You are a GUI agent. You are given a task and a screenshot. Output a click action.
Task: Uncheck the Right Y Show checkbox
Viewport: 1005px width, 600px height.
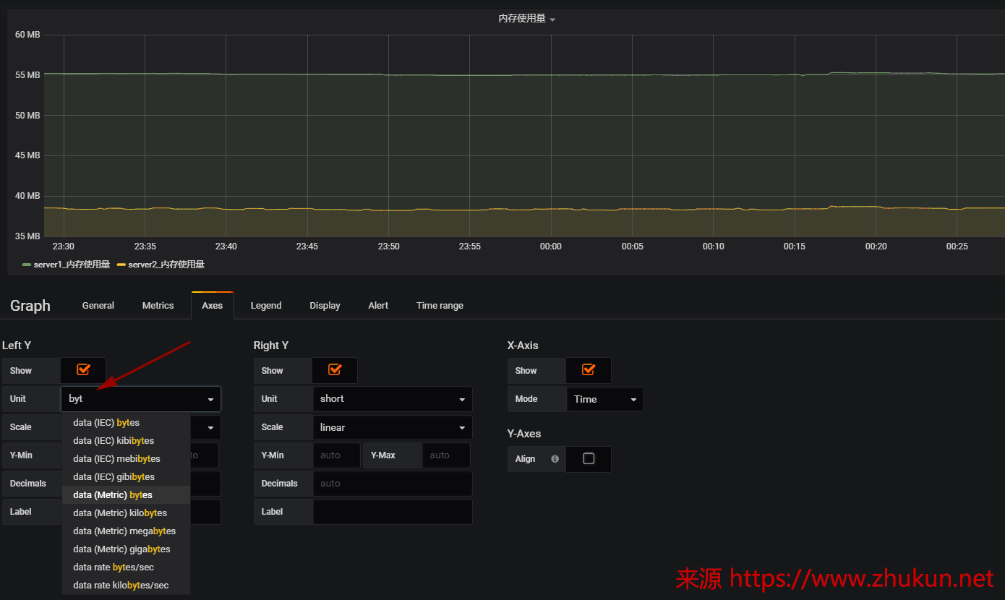(x=335, y=370)
